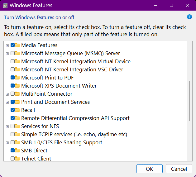Expand the Media Features tree node

point(7,45)
